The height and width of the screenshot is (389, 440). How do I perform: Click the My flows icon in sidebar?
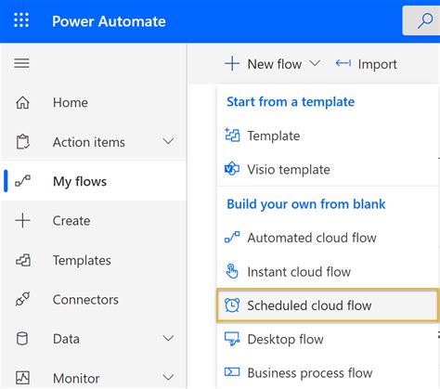point(23,181)
